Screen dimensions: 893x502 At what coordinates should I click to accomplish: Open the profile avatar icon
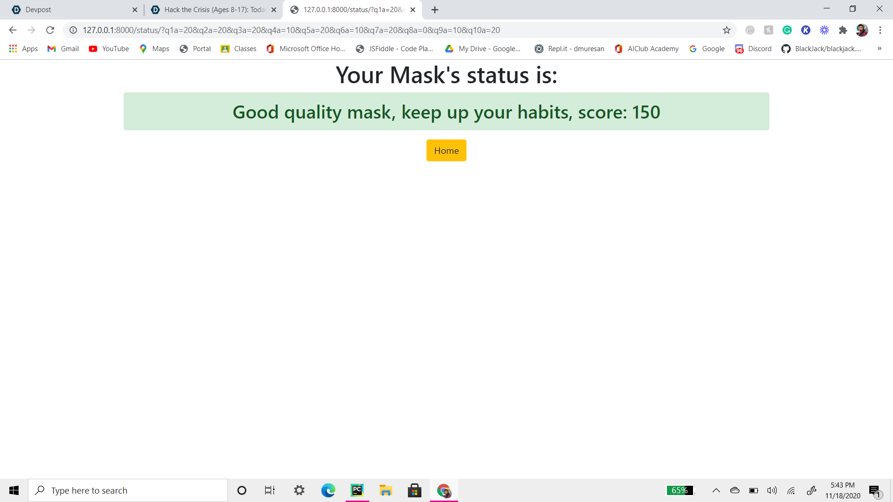[x=861, y=30]
